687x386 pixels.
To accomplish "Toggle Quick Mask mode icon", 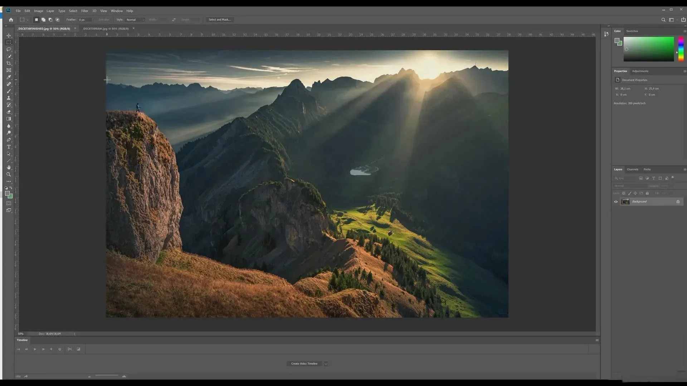I will click(9, 203).
